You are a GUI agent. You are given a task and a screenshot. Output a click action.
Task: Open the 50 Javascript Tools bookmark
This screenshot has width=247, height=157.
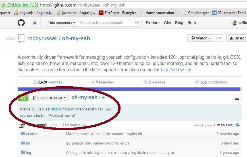[229, 13]
